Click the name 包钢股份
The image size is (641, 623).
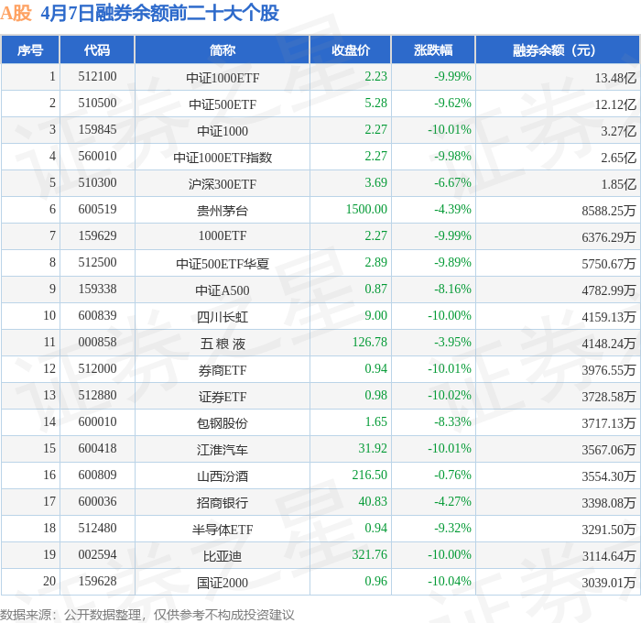[x=223, y=423]
